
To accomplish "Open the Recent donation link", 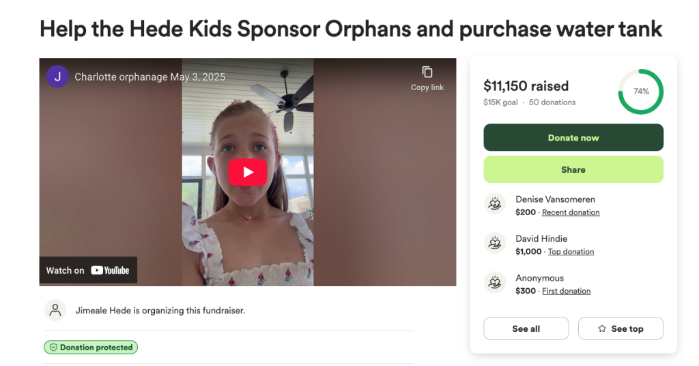I will [571, 212].
